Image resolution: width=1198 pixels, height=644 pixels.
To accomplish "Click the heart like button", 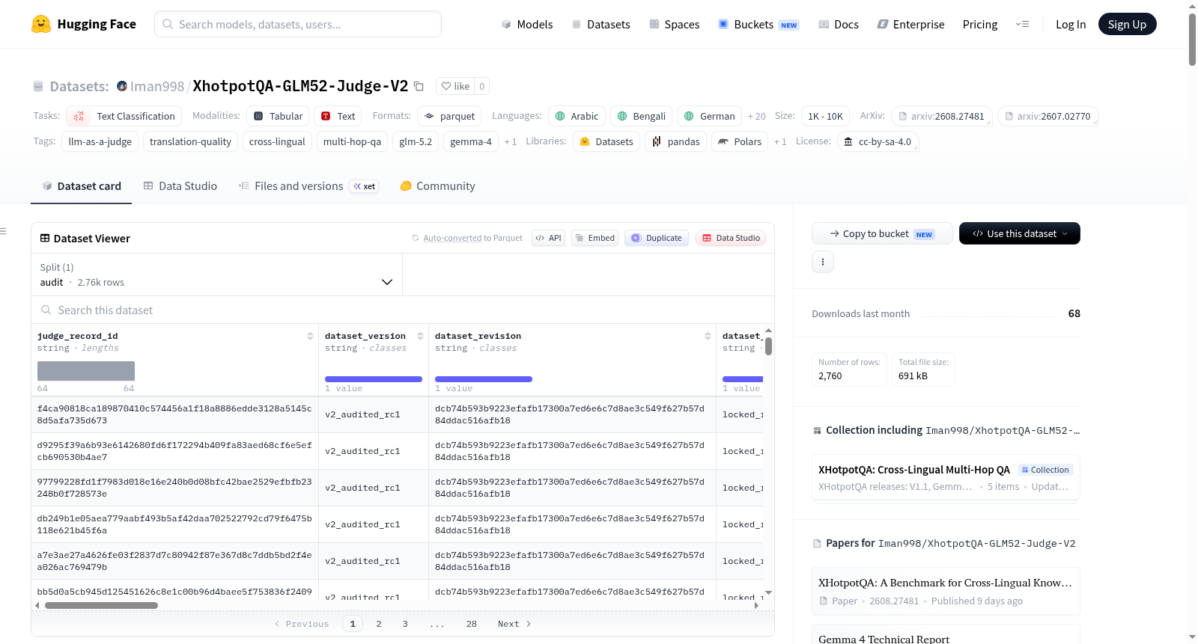I will [455, 86].
